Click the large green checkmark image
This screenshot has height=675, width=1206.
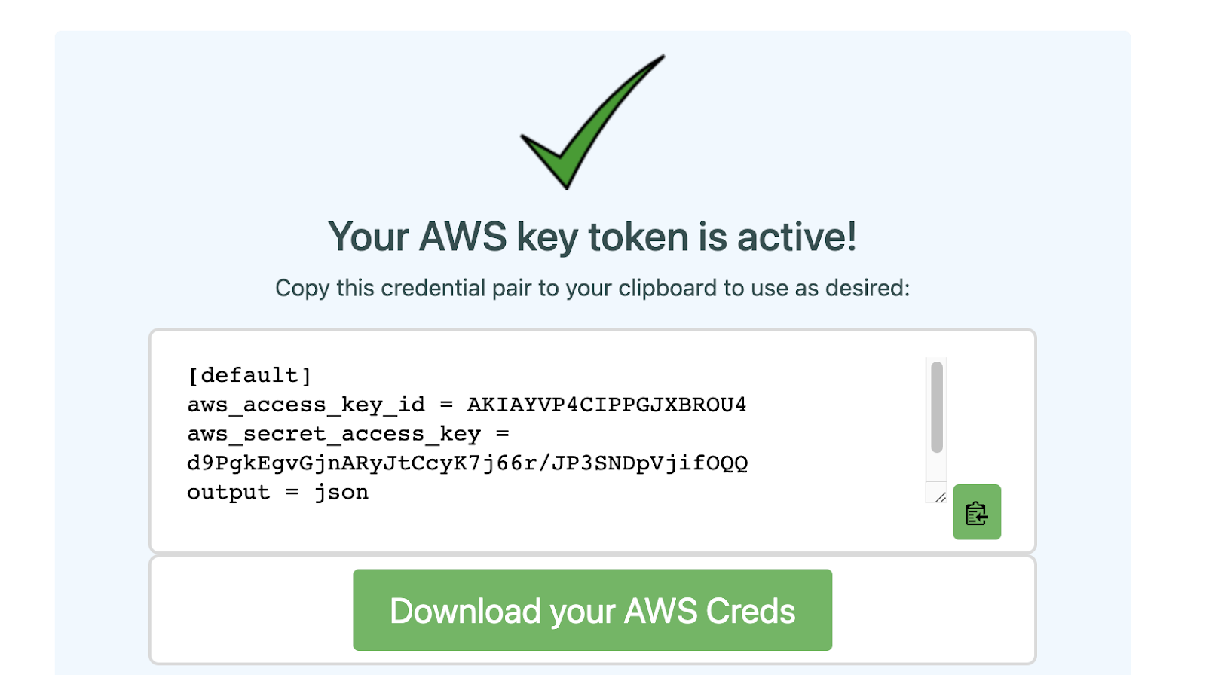(592, 121)
